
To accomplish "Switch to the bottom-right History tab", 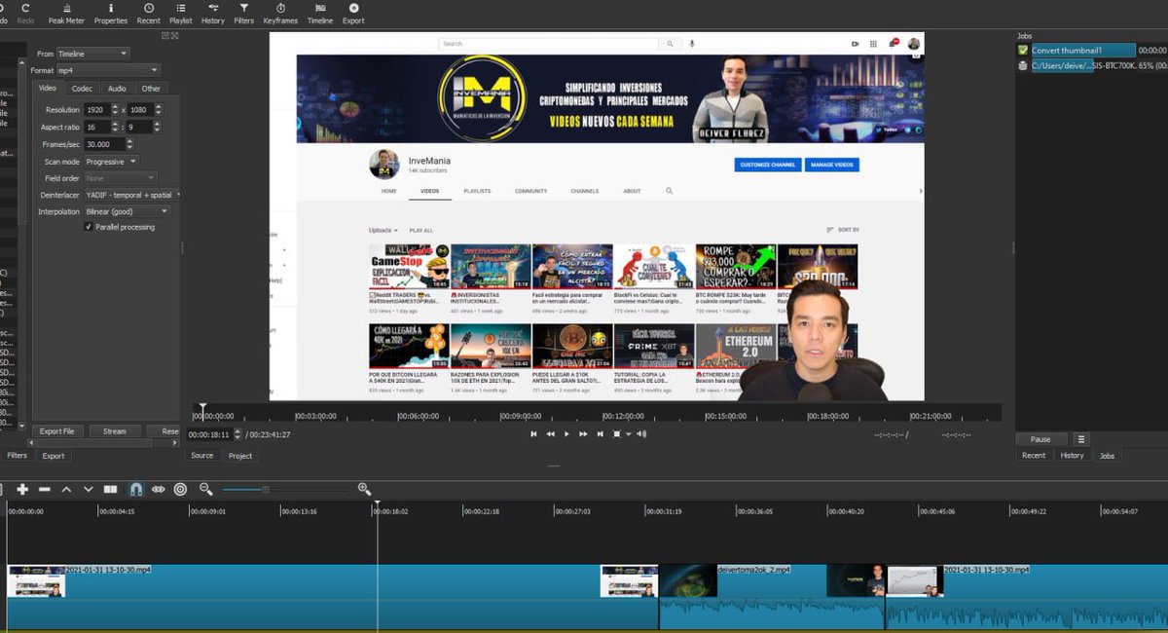I will (x=1072, y=456).
